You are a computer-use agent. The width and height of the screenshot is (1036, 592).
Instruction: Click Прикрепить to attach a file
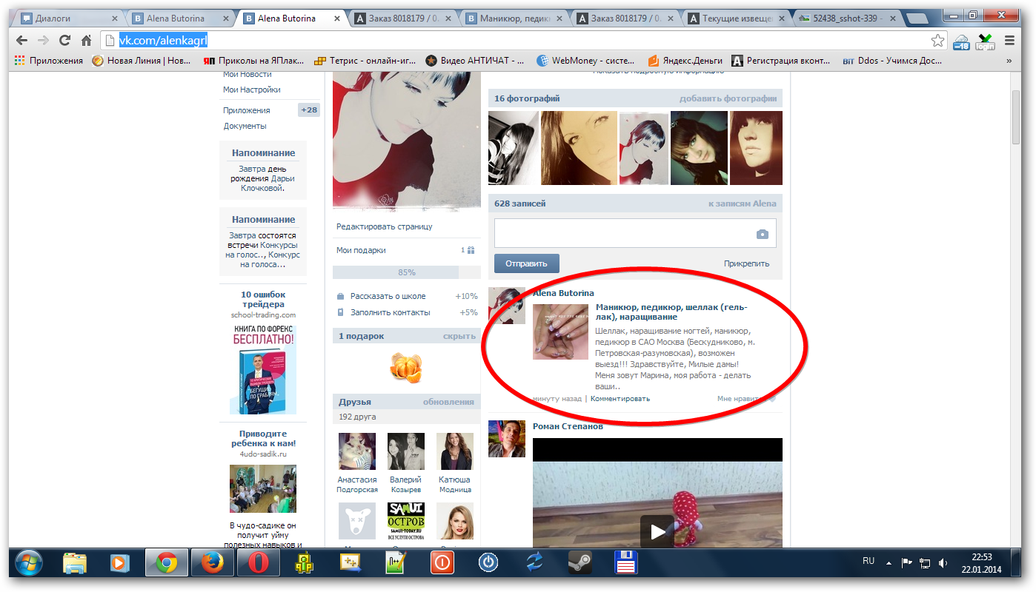tap(746, 263)
